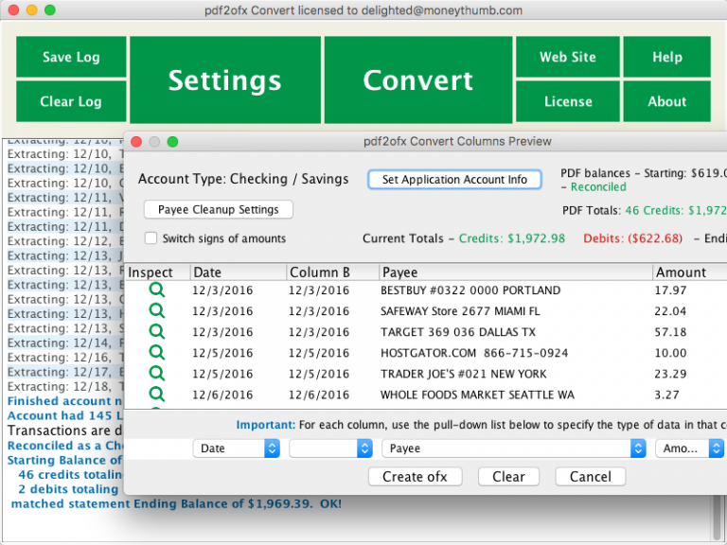The image size is (727, 545).
Task: Open the About button
Action: 666,101
